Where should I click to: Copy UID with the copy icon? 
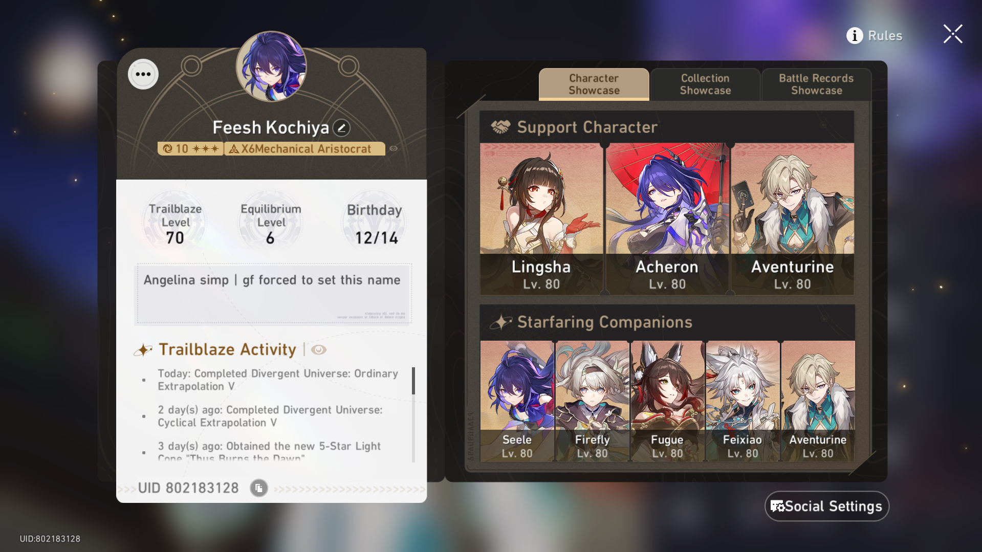coord(259,488)
